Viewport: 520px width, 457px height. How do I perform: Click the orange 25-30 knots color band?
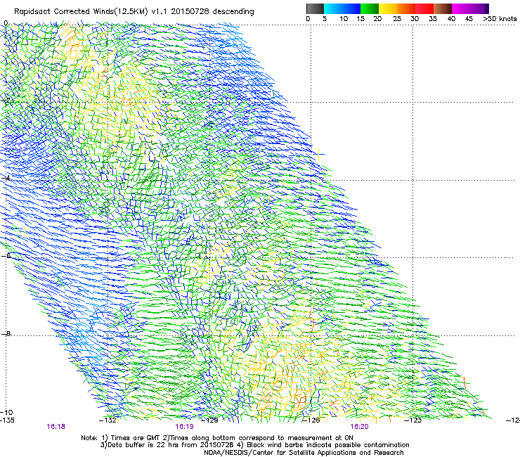tap(406, 8)
